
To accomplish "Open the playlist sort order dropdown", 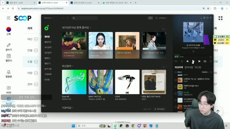I will tap(205, 72).
